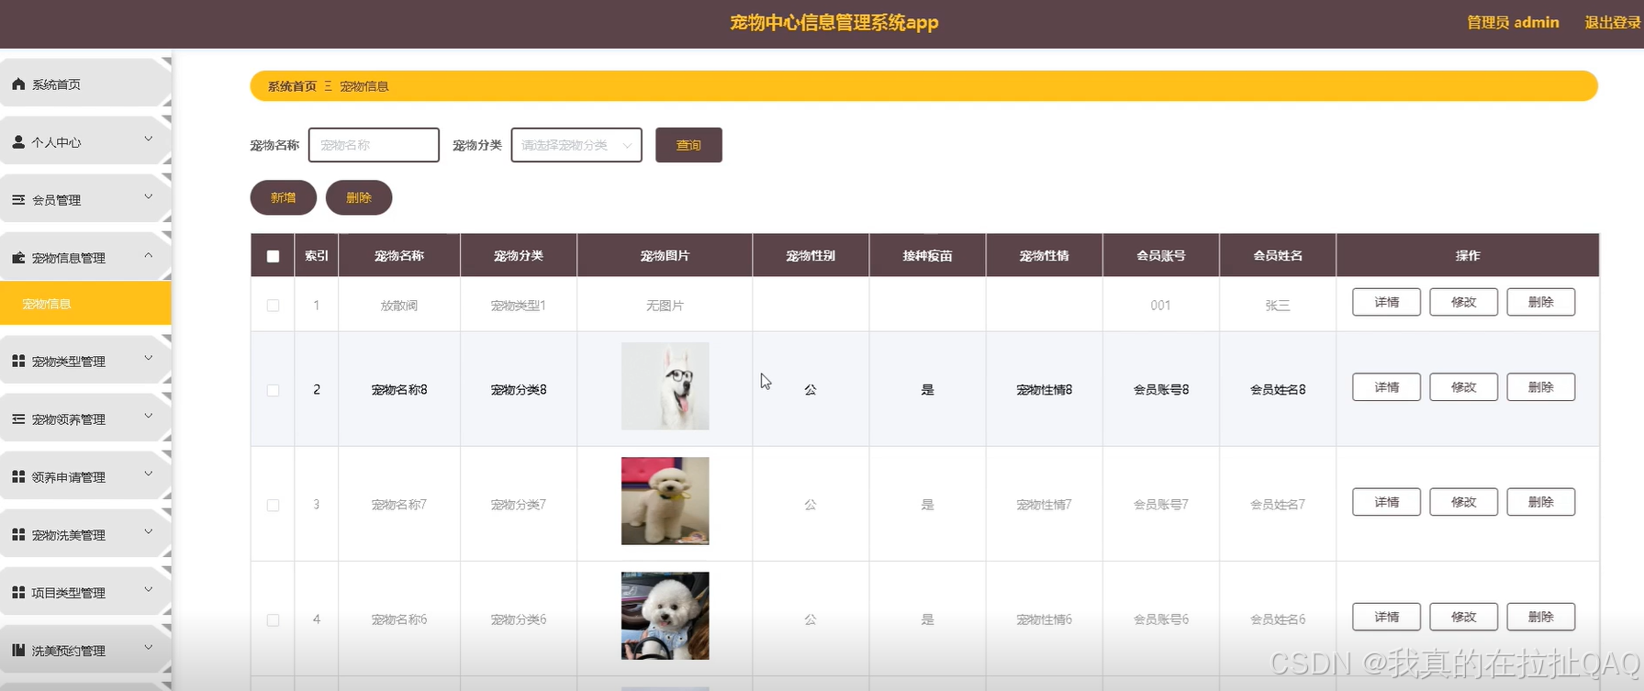Click 退出登录 to log out
1644x691 pixels.
(x=1612, y=22)
